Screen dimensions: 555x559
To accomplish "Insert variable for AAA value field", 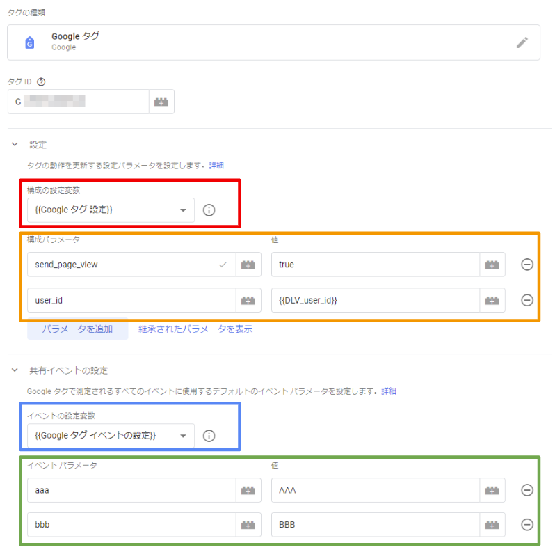I will click(492, 490).
